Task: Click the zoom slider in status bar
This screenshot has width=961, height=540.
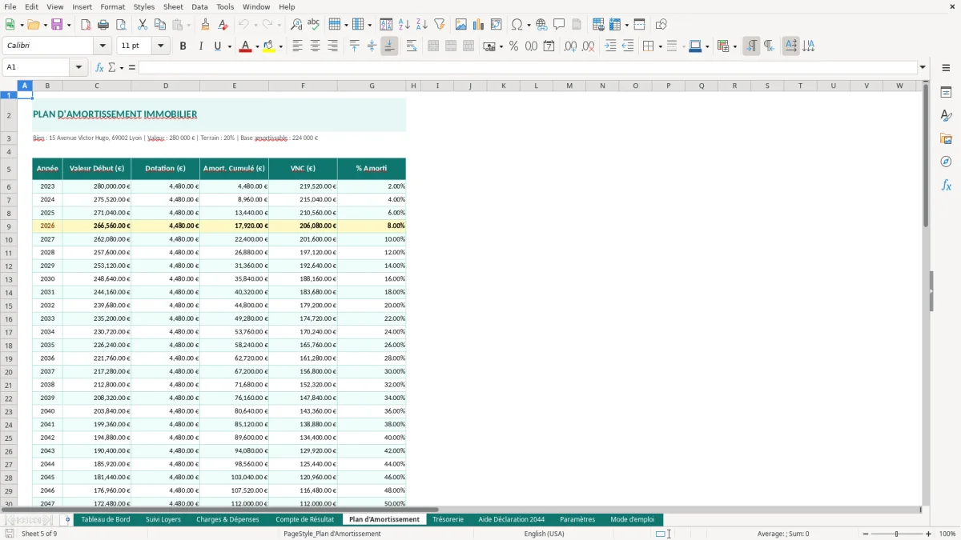Action: (896, 534)
